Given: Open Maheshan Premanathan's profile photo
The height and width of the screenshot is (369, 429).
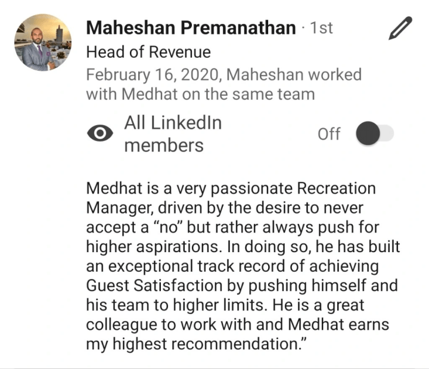Looking at the screenshot, I should pos(43,43).
